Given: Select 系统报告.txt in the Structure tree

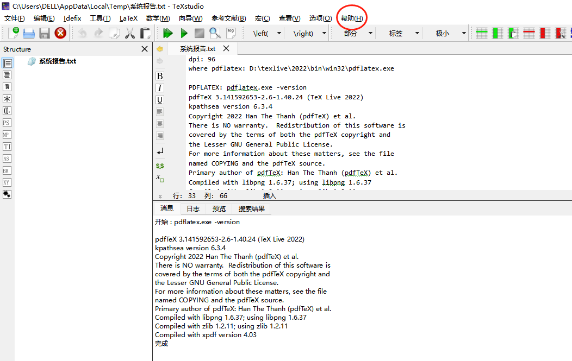Looking at the screenshot, I should (x=58, y=61).
